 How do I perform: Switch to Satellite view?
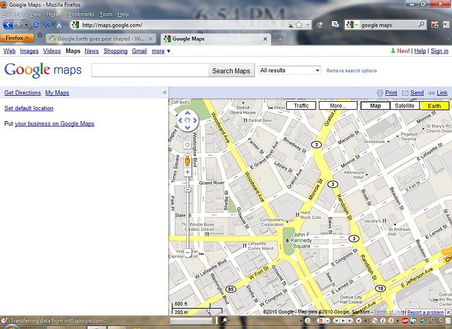[x=404, y=105]
